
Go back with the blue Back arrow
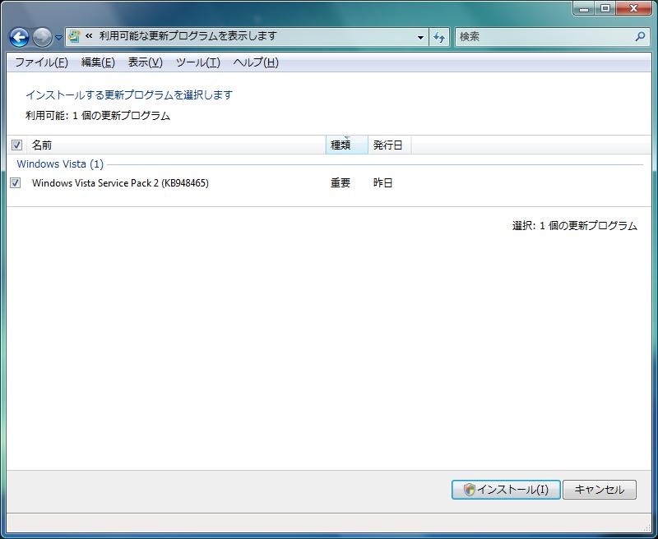19,37
